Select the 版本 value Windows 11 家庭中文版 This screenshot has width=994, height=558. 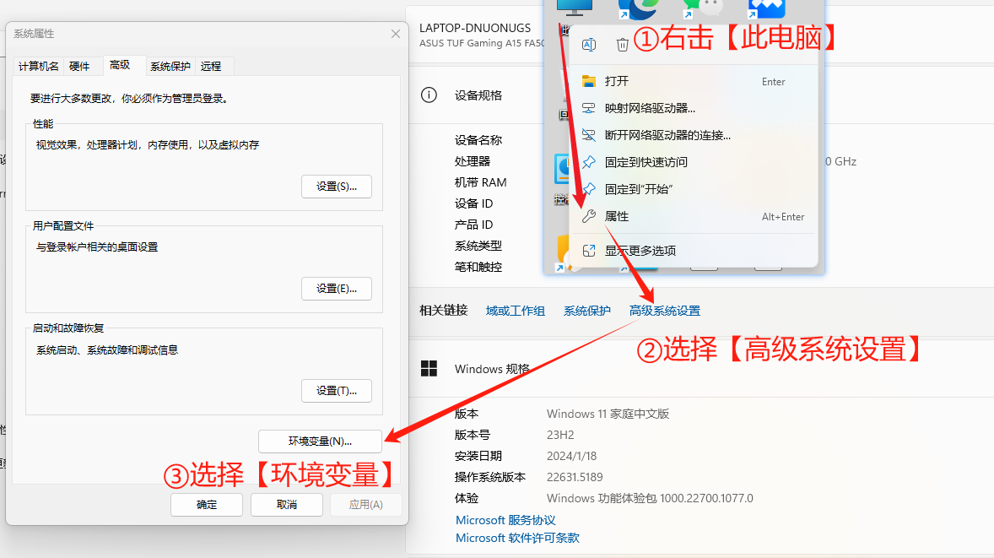coord(608,414)
